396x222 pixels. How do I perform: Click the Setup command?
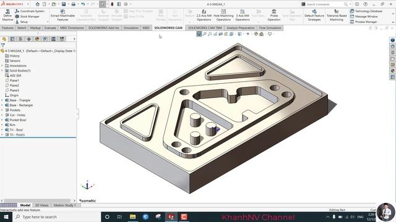tap(22, 22)
